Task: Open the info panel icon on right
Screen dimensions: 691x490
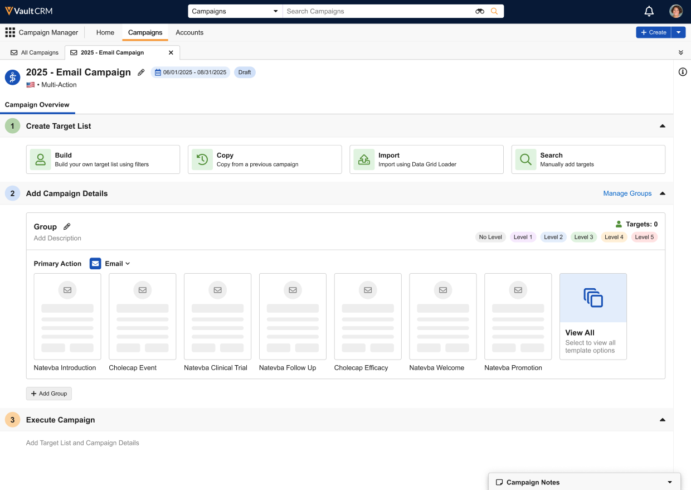Action: 683,72
